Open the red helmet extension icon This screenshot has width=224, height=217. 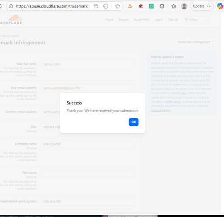(x=141, y=6)
